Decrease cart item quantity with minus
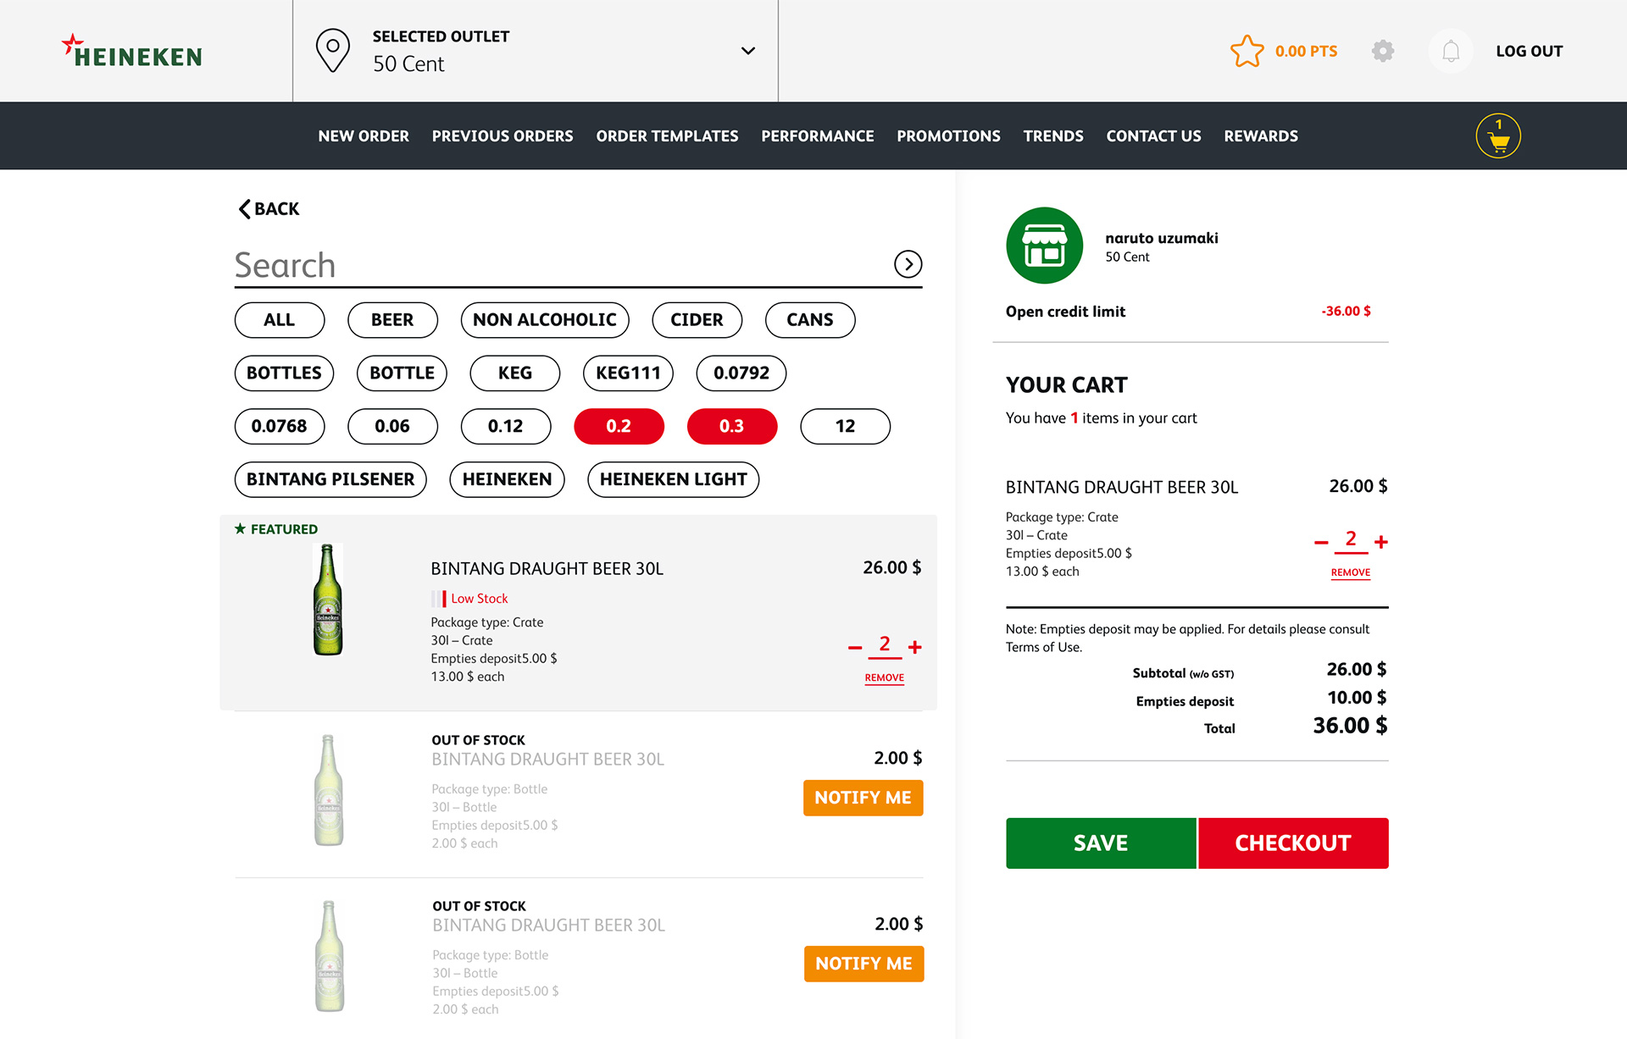The image size is (1627, 1039). [1321, 543]
